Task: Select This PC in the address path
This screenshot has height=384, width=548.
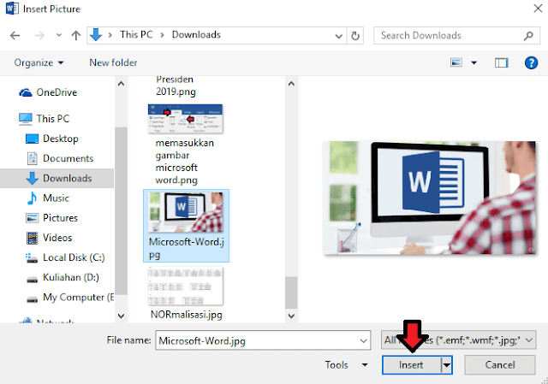Action: (136, 34)
